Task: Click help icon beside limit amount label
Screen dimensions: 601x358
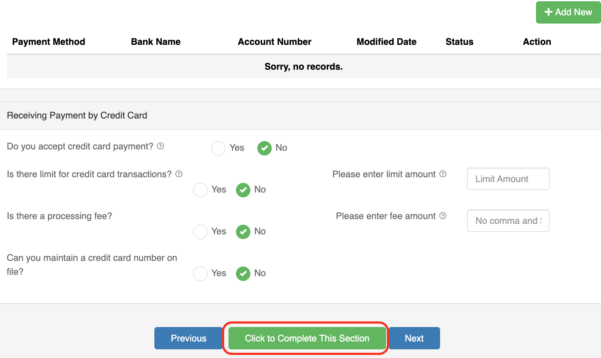Action: point(443,174)
